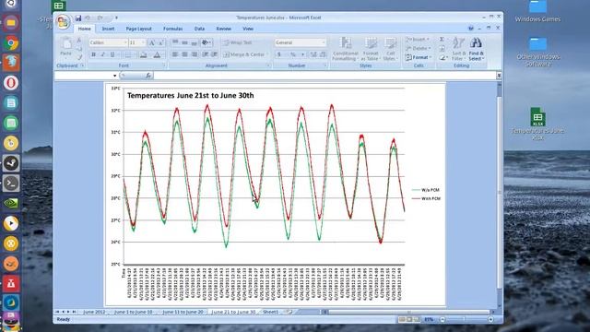The height and width of the screenshot is (332, 590).
Task: Open the Name Box dropdown arrow
Action: [x=114, y=76]
